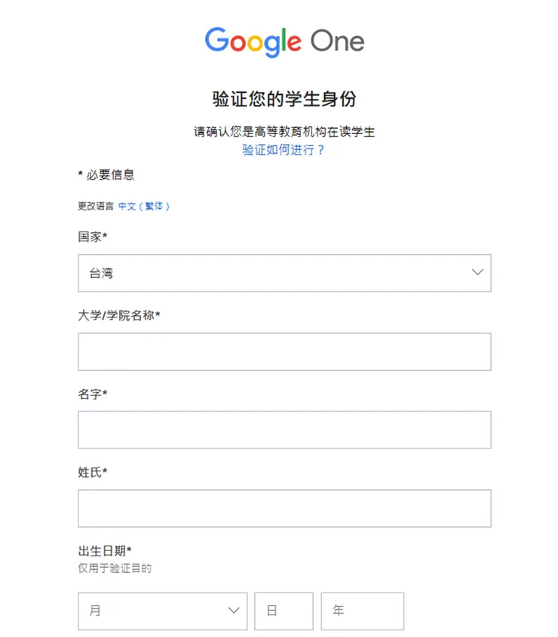Click the month dropdown chevron arrow

click(x=234, y=611)
